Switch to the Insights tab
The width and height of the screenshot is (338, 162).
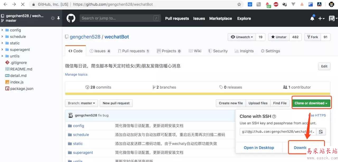tap(244, 51)
